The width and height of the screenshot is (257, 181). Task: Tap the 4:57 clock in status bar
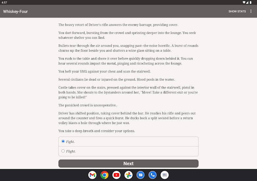pos(4,2)
